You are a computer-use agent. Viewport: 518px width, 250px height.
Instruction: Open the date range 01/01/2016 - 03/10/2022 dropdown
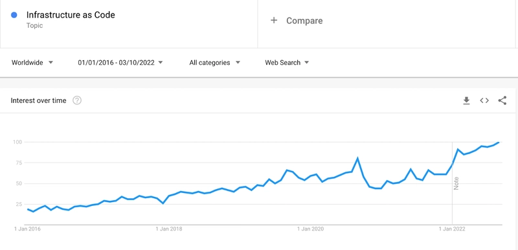coord(120,62)
